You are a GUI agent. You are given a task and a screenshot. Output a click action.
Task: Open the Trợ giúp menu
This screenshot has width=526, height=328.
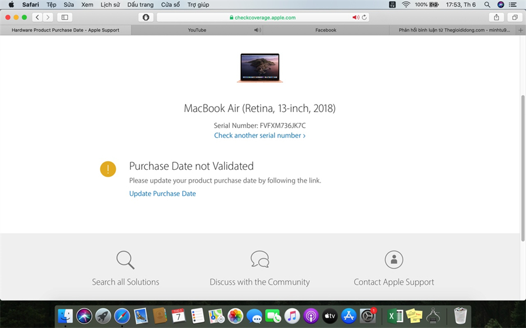coord(198,5)
